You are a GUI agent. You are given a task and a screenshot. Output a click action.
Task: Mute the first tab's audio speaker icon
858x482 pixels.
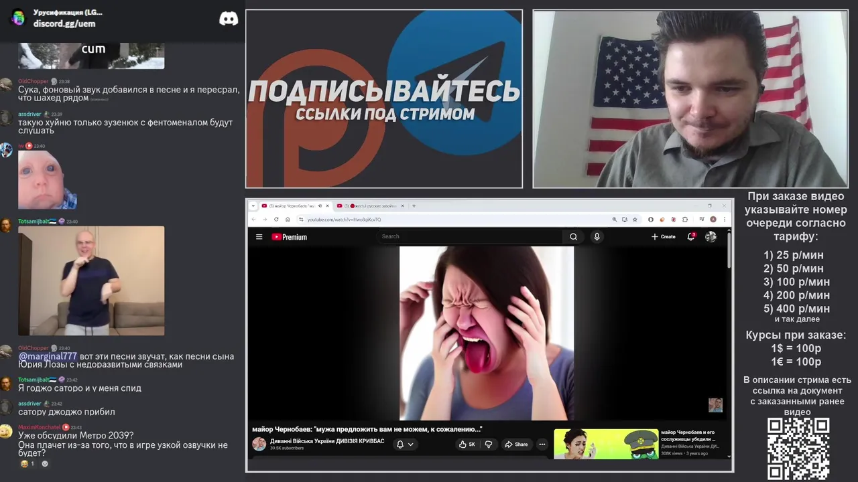click(x=320, y=206)
